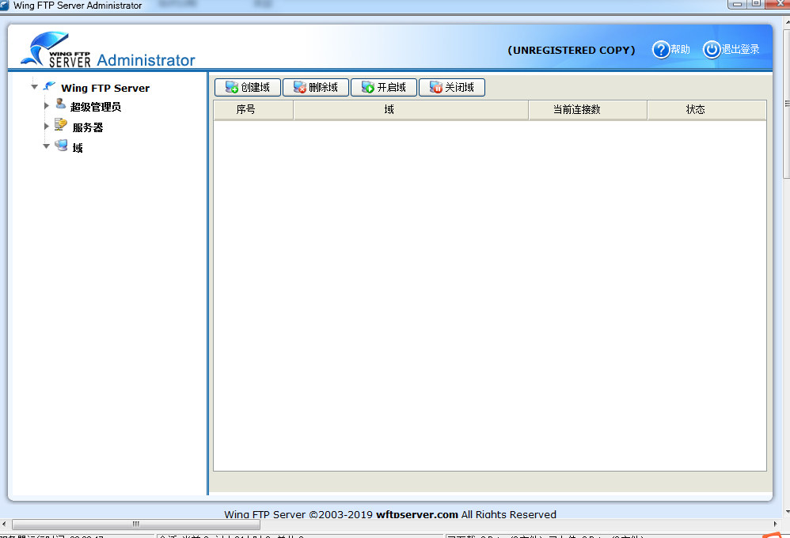The height and width of the screenshot is (538, 790).
Task: Select the 超级管理员 tree item
Action: [96, 107]
